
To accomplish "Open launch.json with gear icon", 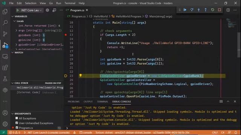I will (47, 10).
